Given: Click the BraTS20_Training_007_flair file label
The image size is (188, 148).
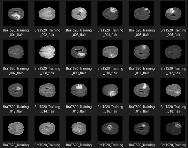Looking at the screenshot, I should [x=16, y=71].
